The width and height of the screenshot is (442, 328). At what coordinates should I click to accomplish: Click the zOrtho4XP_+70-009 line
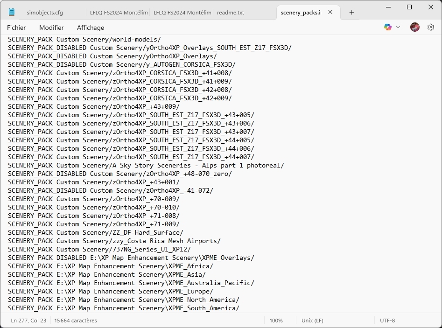94,199
